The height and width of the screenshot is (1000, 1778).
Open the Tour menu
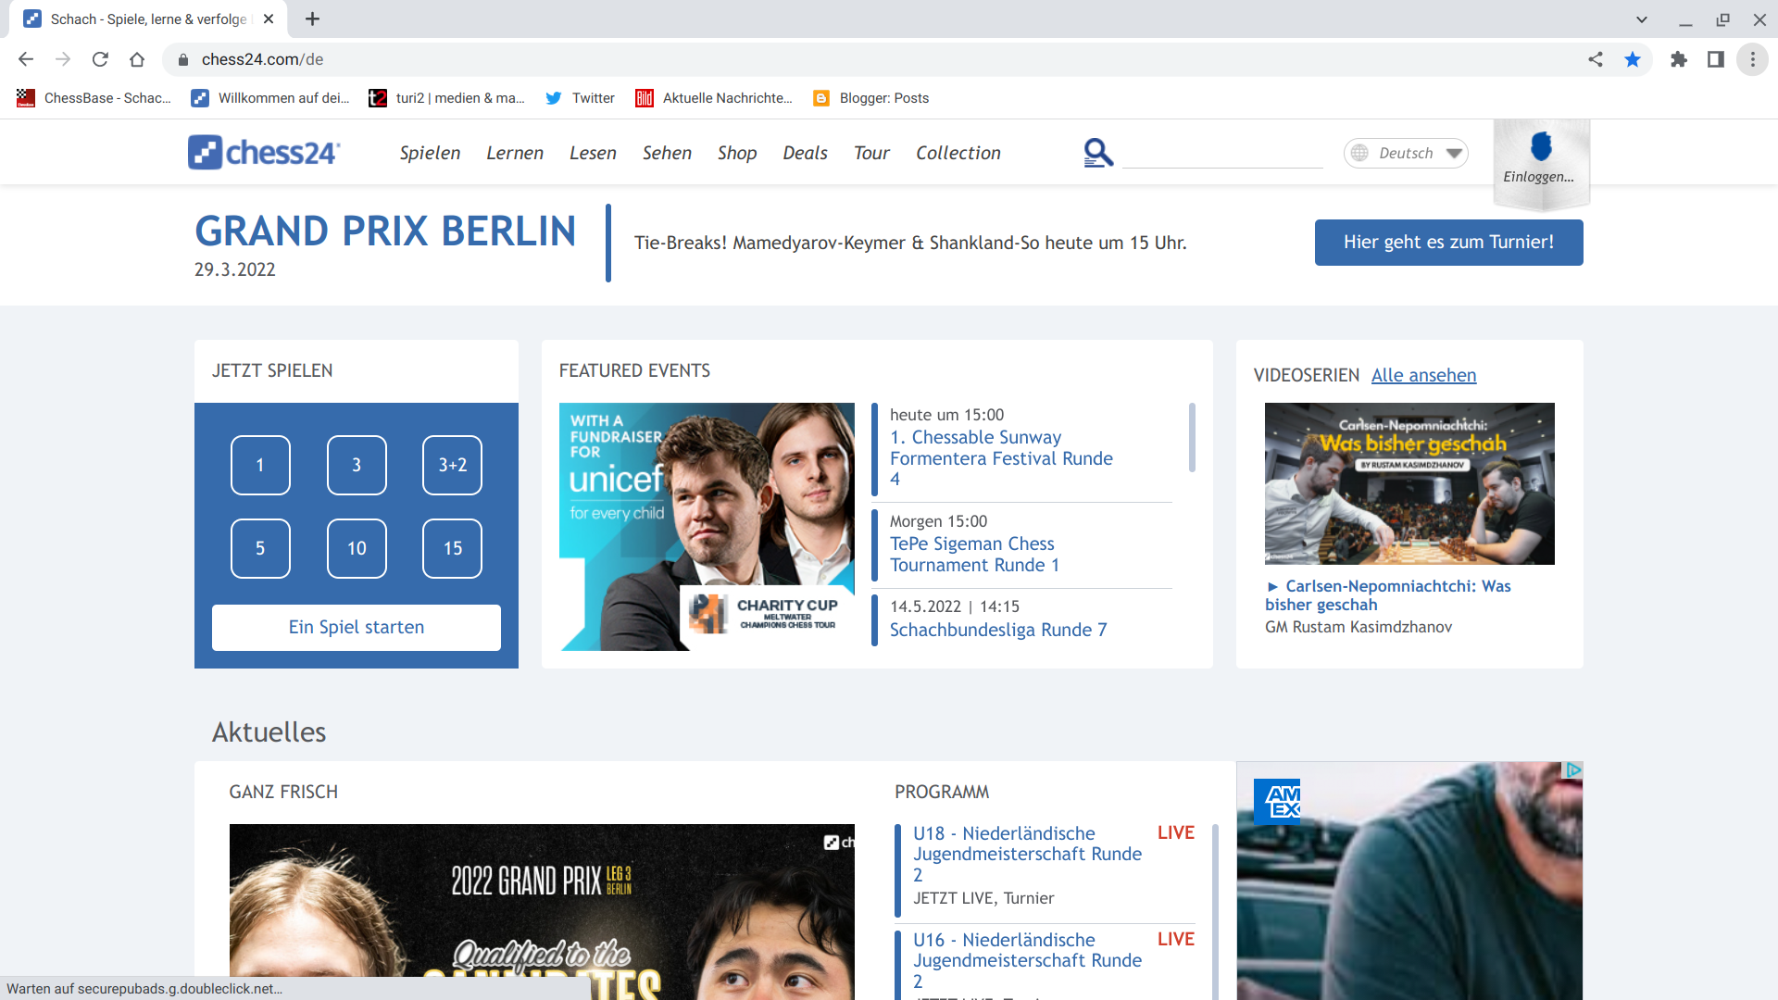871,153
